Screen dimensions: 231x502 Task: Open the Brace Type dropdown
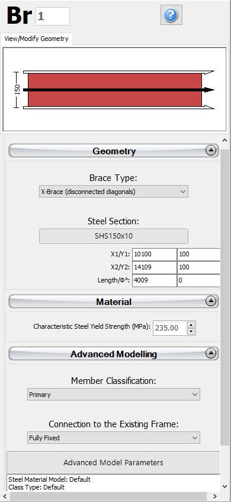114,192
